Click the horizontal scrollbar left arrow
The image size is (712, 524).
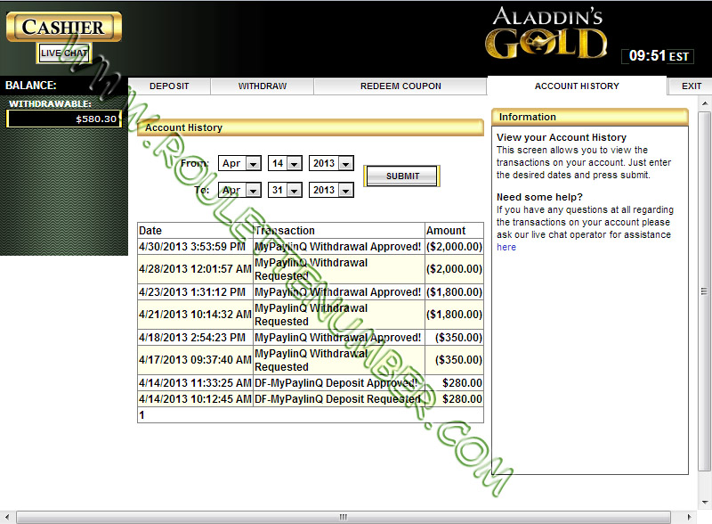point(7,517)
